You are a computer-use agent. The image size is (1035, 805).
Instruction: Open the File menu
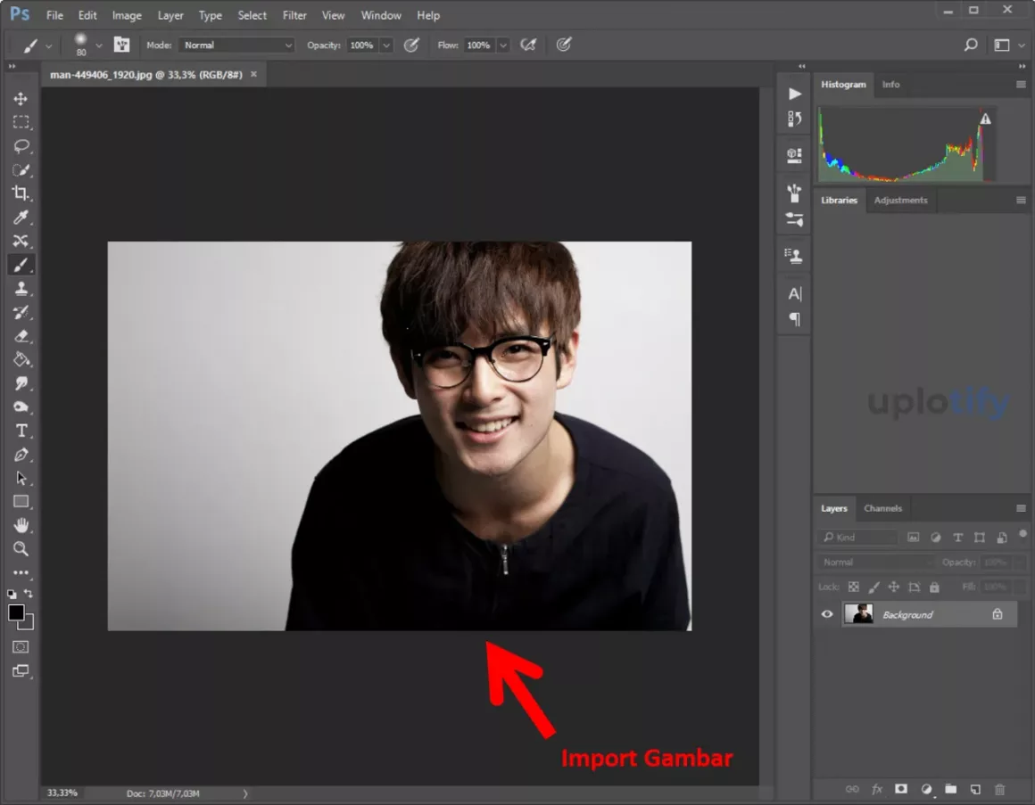[x=54, y=15]
